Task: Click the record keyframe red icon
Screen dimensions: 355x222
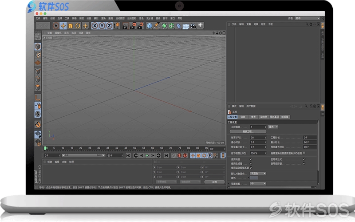Action: 180,155
